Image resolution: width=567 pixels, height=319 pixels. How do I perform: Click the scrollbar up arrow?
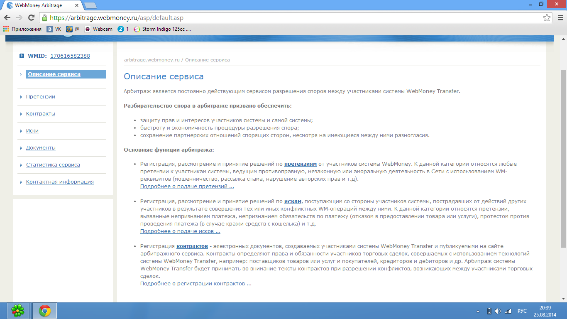coord(563,39)
